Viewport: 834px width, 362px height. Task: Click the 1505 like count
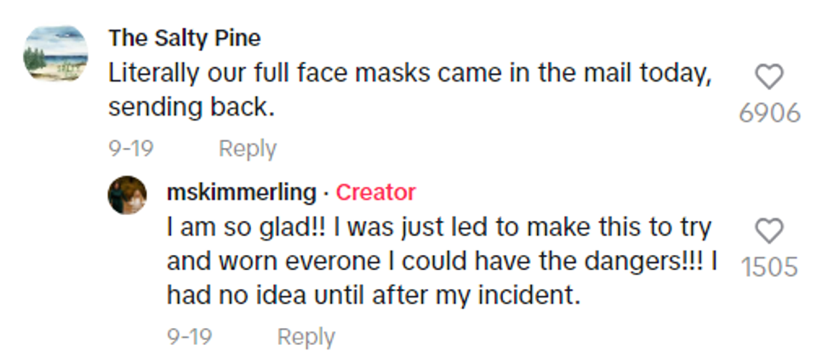pyautogui.click(x=769, y=267)
